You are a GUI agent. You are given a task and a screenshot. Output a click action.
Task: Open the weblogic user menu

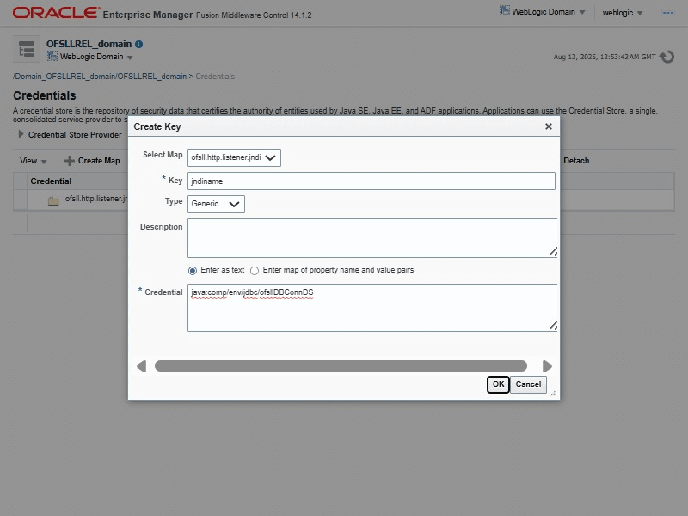[x=622, y=13]
